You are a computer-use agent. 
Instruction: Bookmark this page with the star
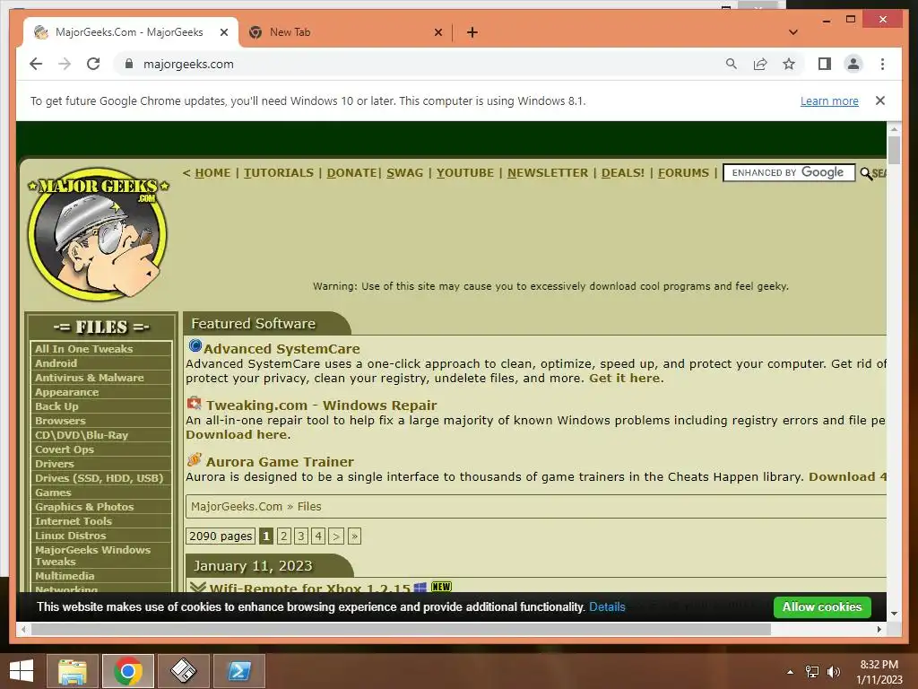789,64
